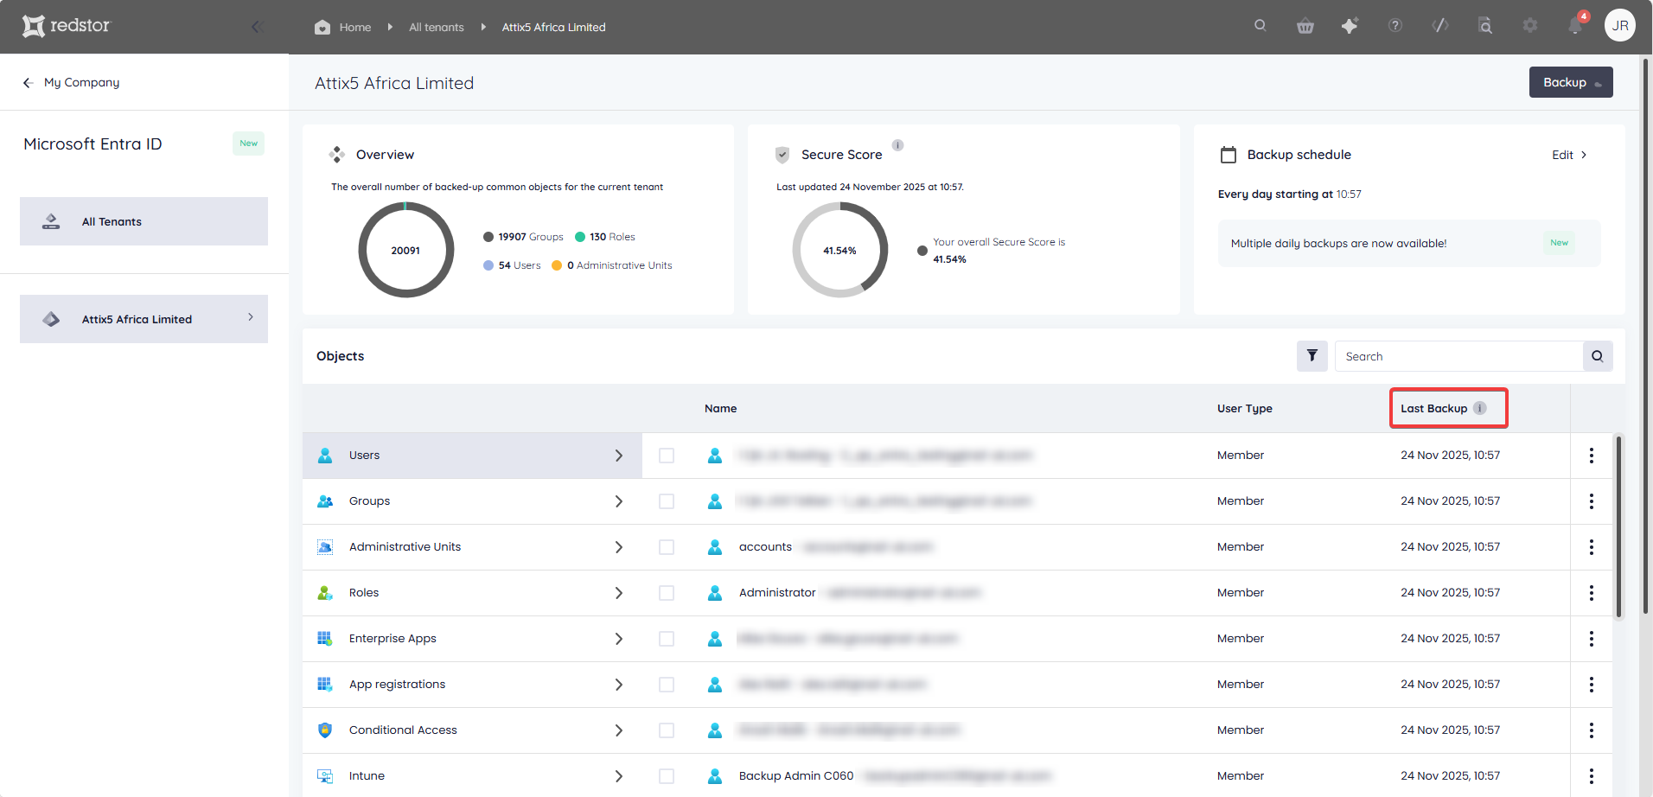Click Edit on Backup schedule
1653x797 pixels.
click(1569, 155)
